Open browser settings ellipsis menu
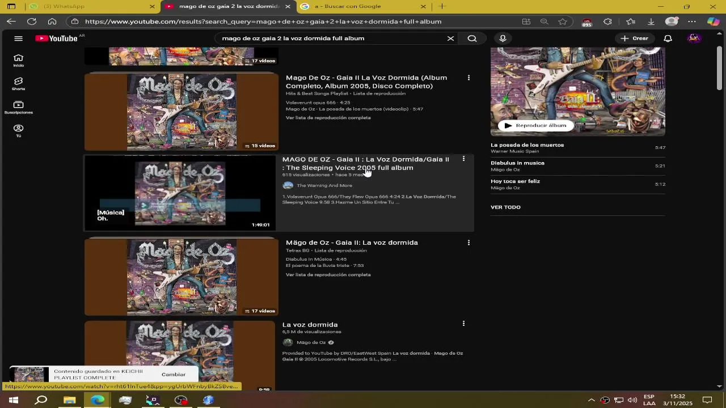Screen dimensions: 726x408 [x=692, y=22]
